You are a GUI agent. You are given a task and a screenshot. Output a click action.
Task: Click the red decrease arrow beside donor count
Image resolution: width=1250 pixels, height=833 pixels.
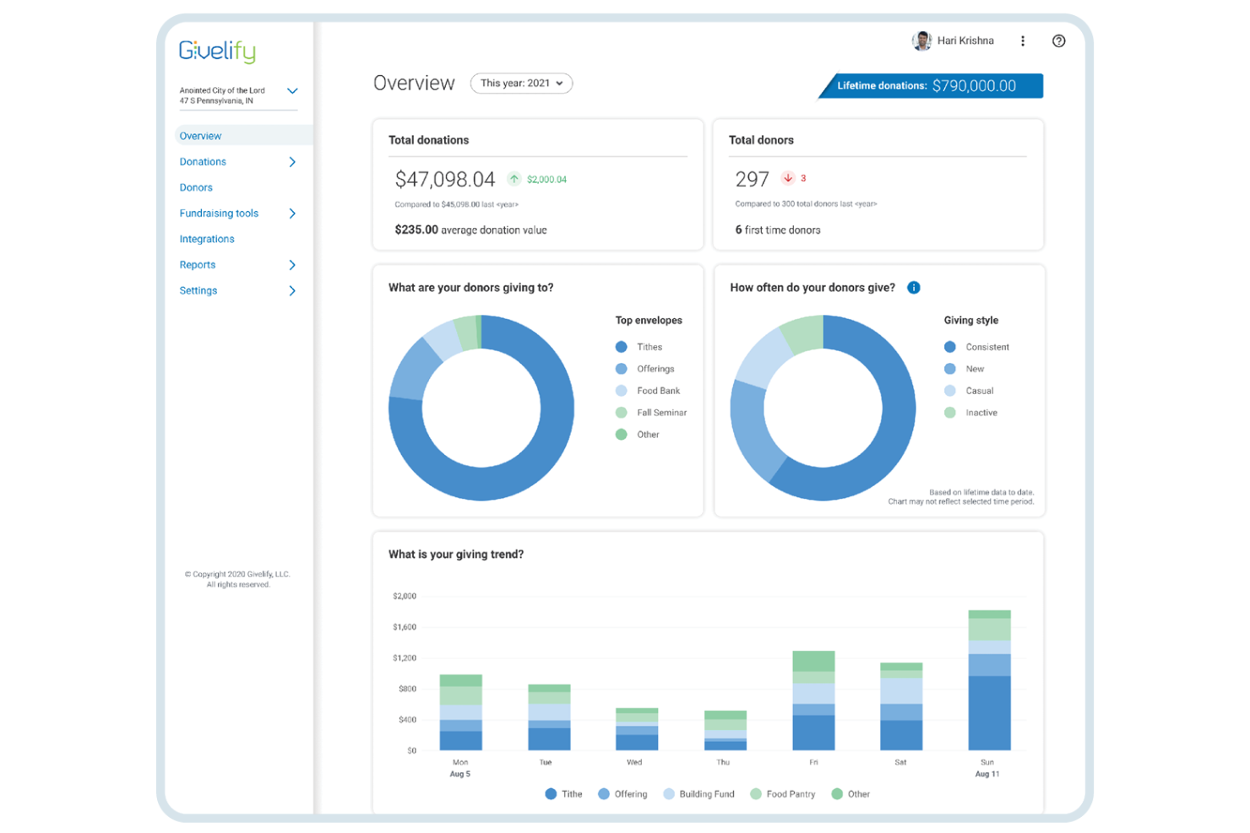tap(789, 178)
